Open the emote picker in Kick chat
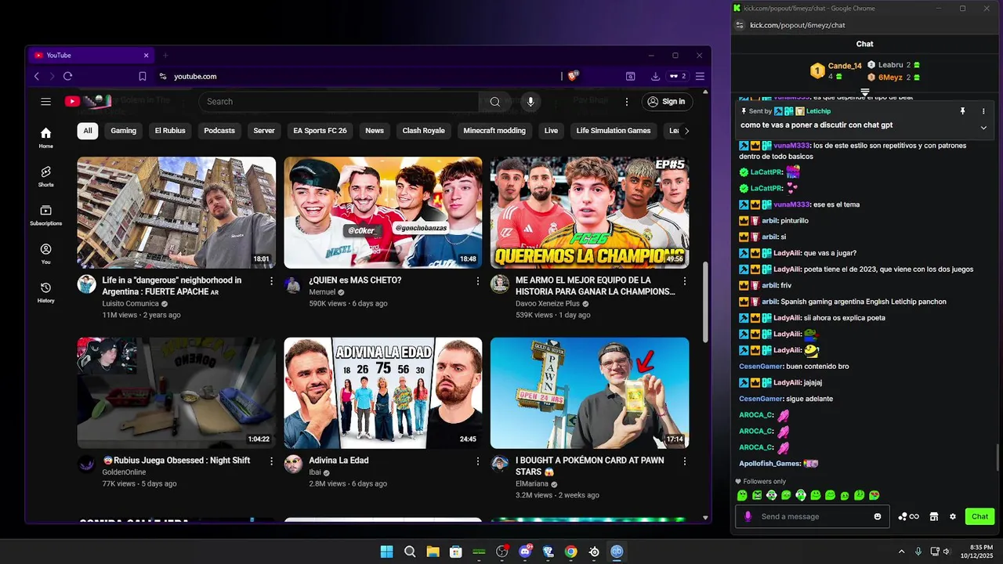 (878, 516)
